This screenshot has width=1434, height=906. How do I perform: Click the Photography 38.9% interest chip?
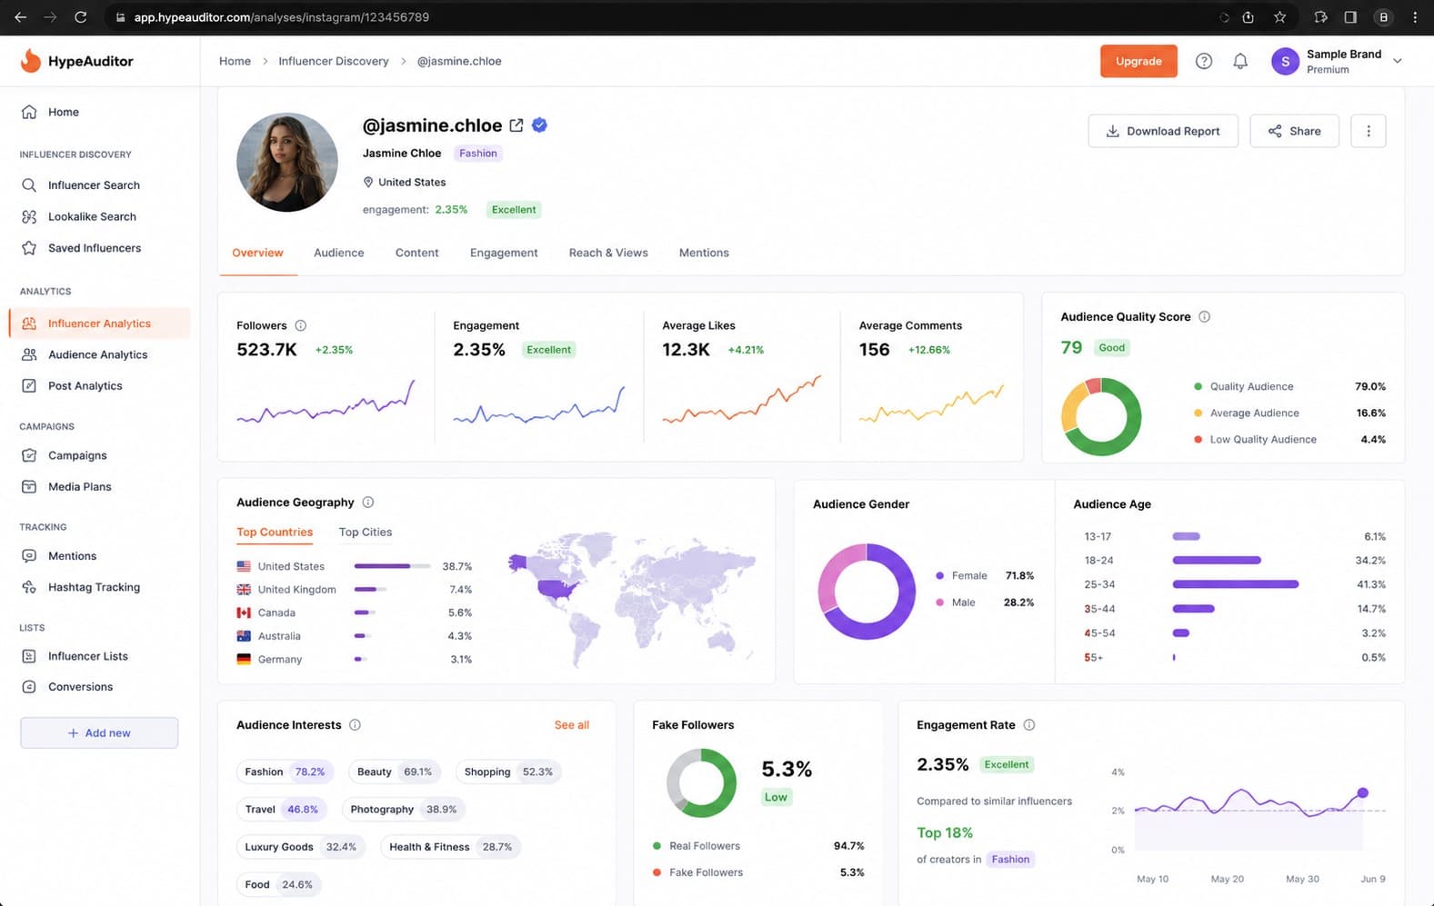[404, 809]
